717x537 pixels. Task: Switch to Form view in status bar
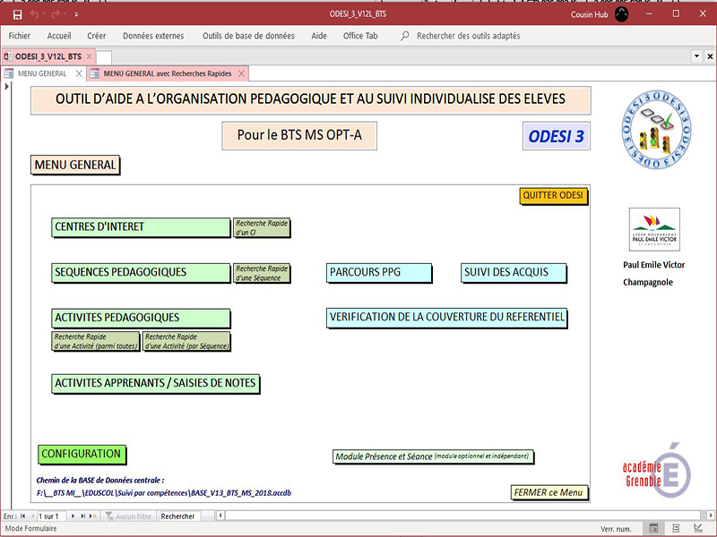click(655, 529)
